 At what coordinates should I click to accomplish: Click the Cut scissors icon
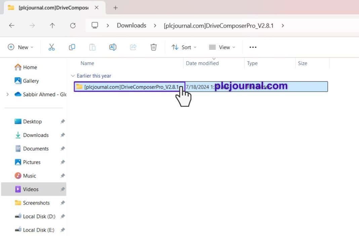(x=51, y=47)
